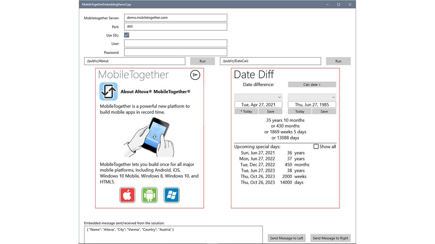
Task: Click the red Apple iOS icon
Action: point(127,195)
